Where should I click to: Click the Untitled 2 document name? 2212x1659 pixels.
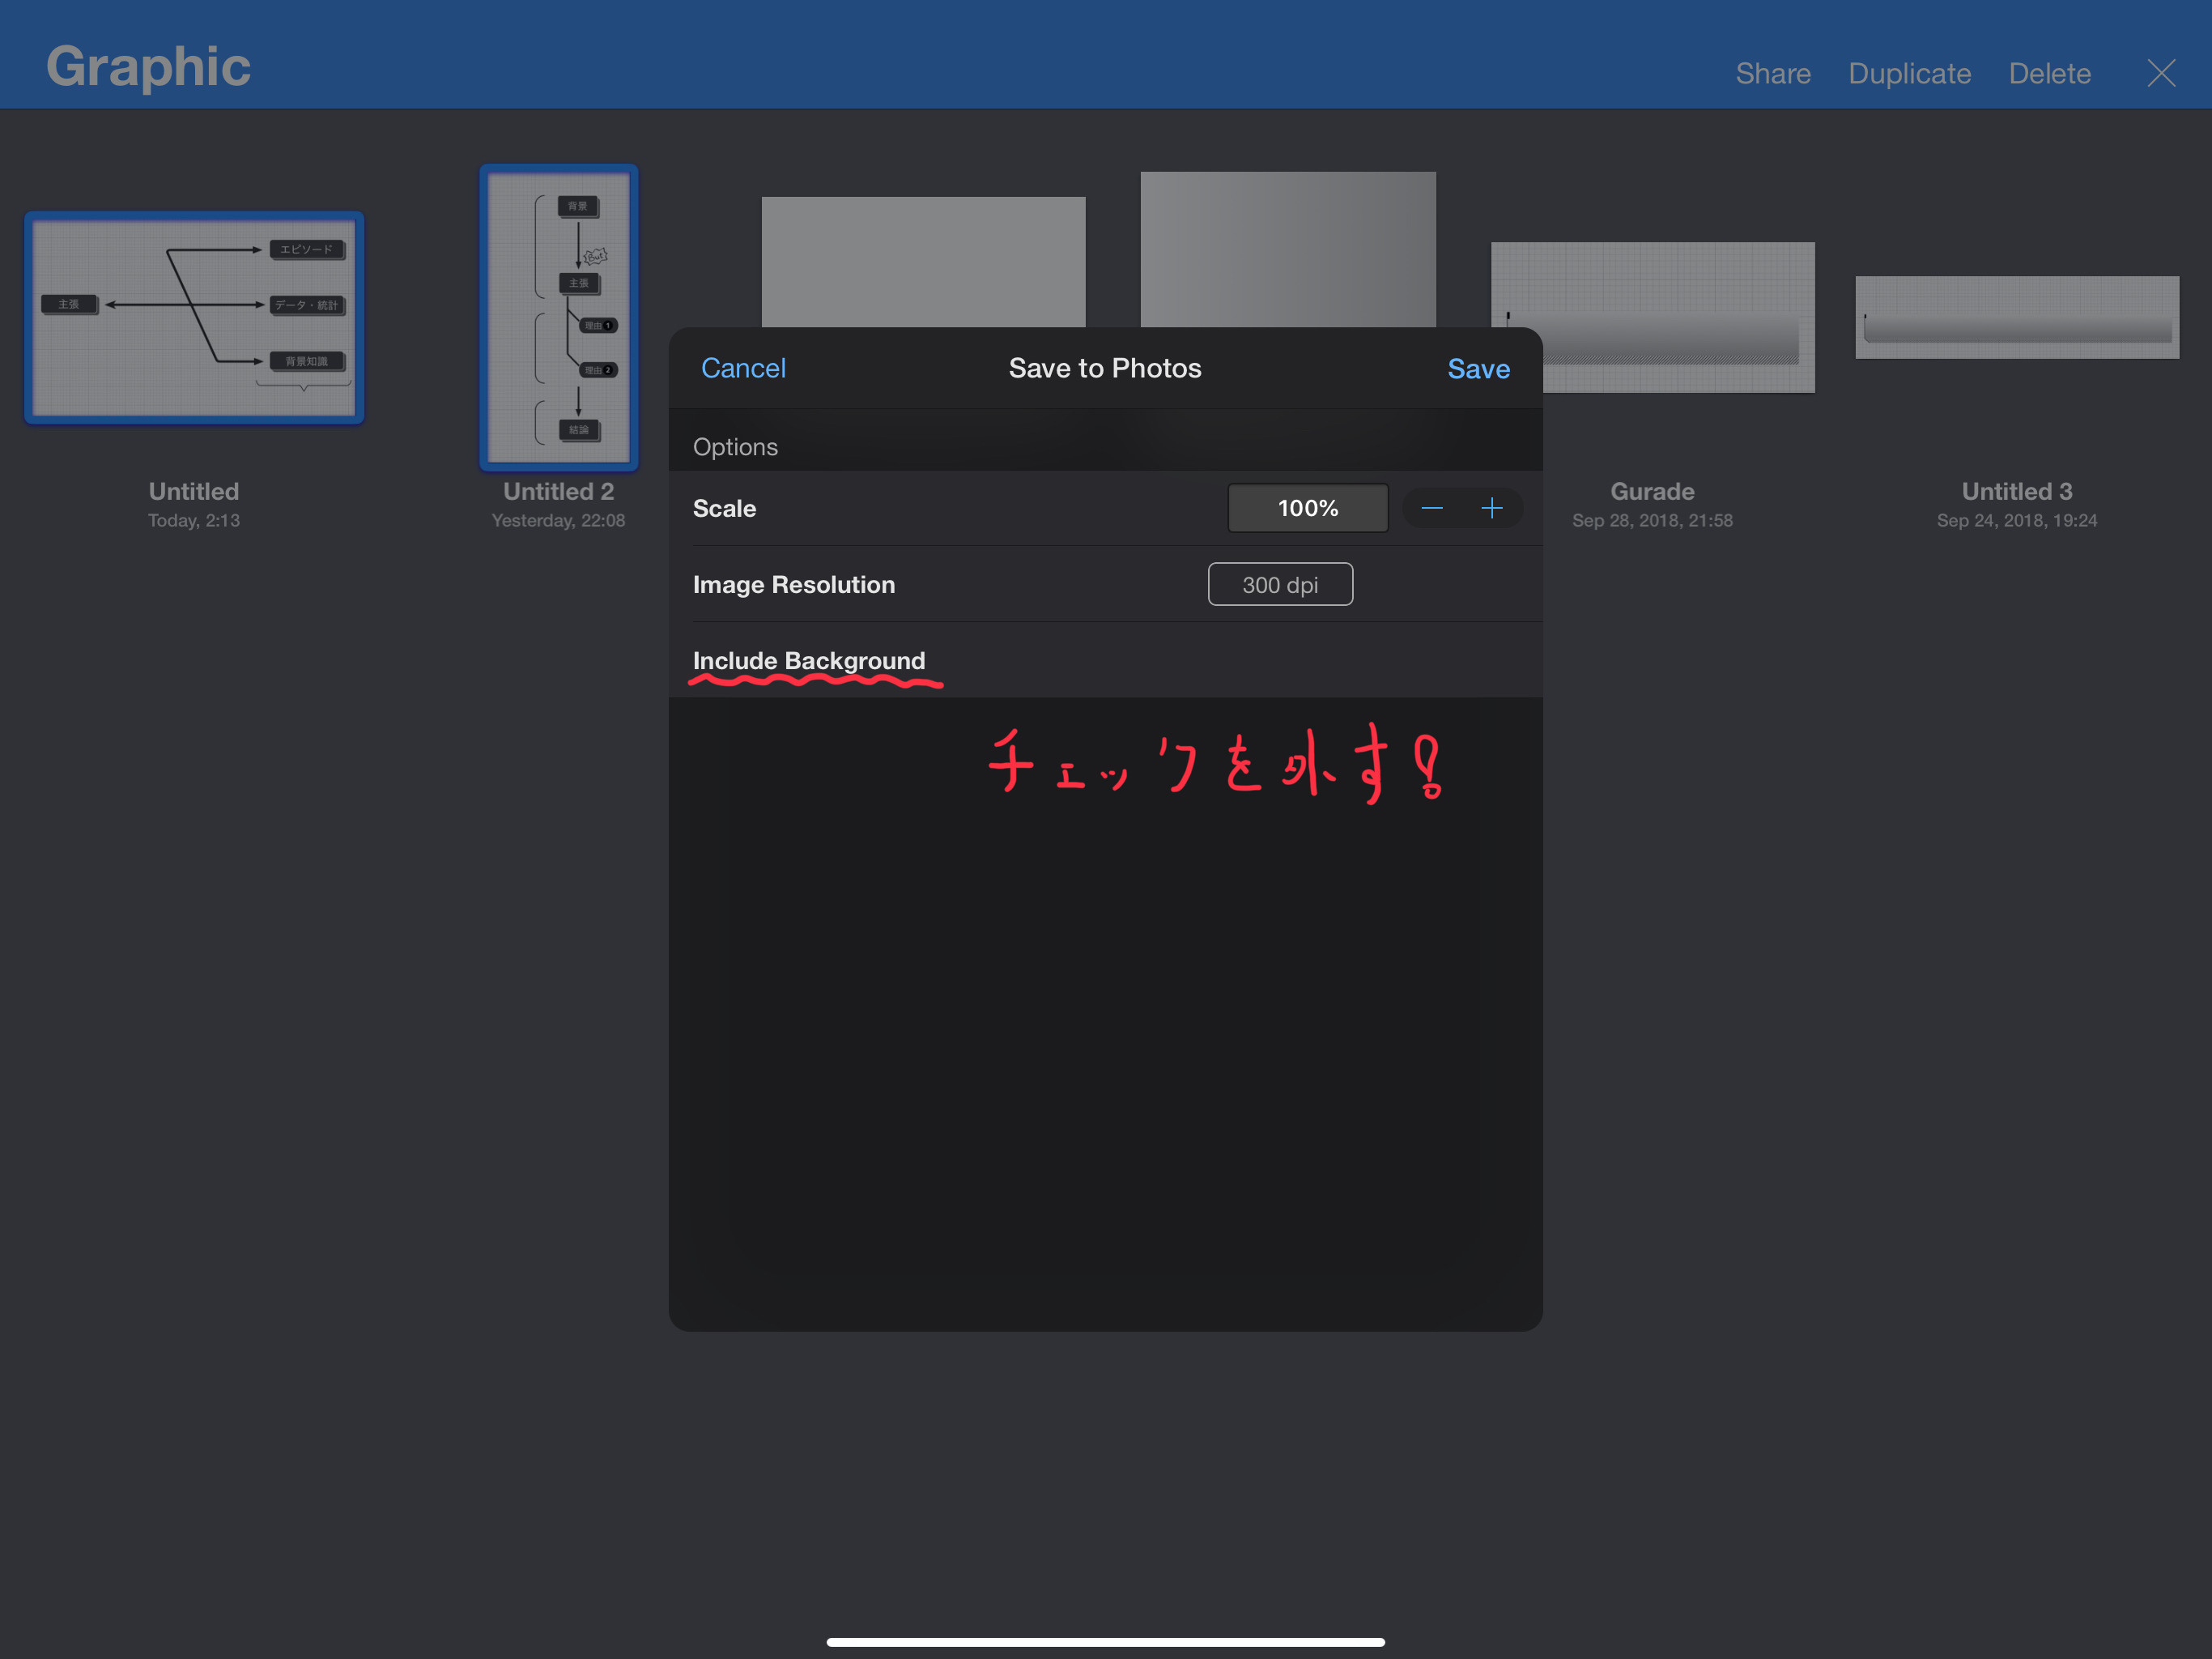coord(558,491)
